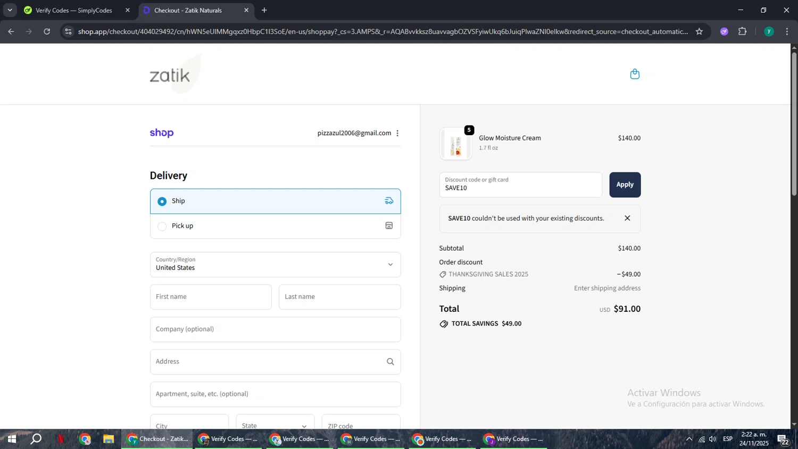Open the Checkout - Zatik taskbar window

157,439
